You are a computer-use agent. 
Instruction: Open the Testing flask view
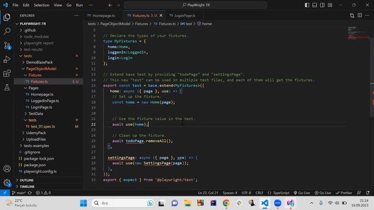[7, 87]
